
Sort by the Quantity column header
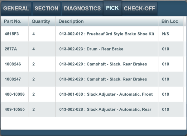(41, 21)
